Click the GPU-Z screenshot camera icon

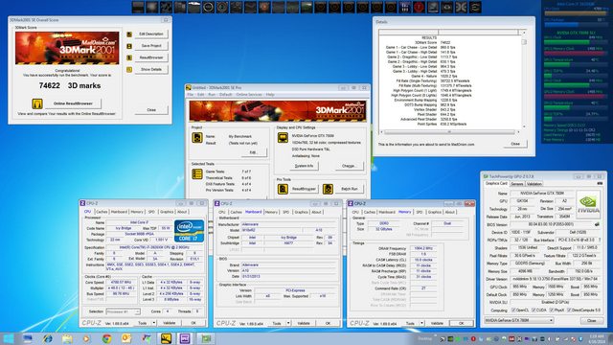pos(600,183)
